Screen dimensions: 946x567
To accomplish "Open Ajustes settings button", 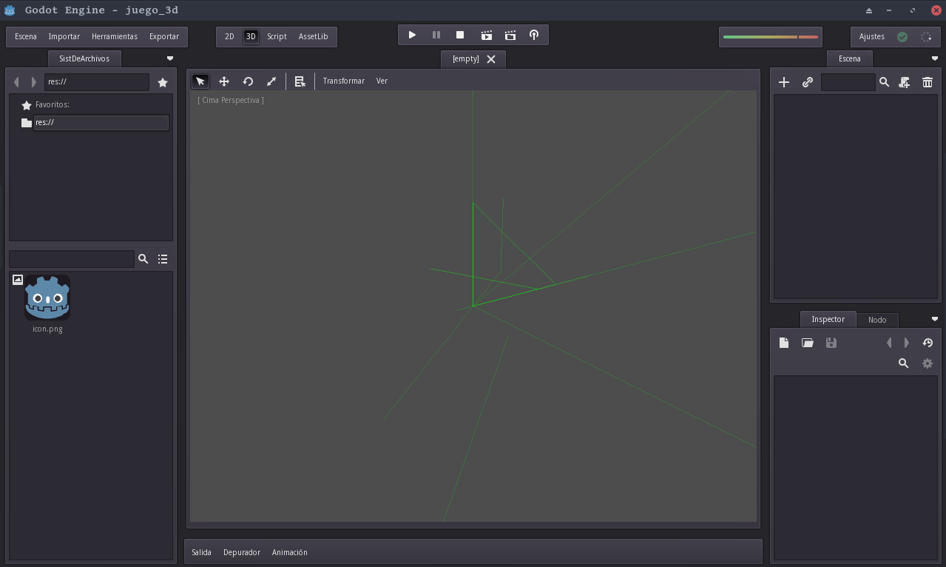I will click(x=872, y=36).
